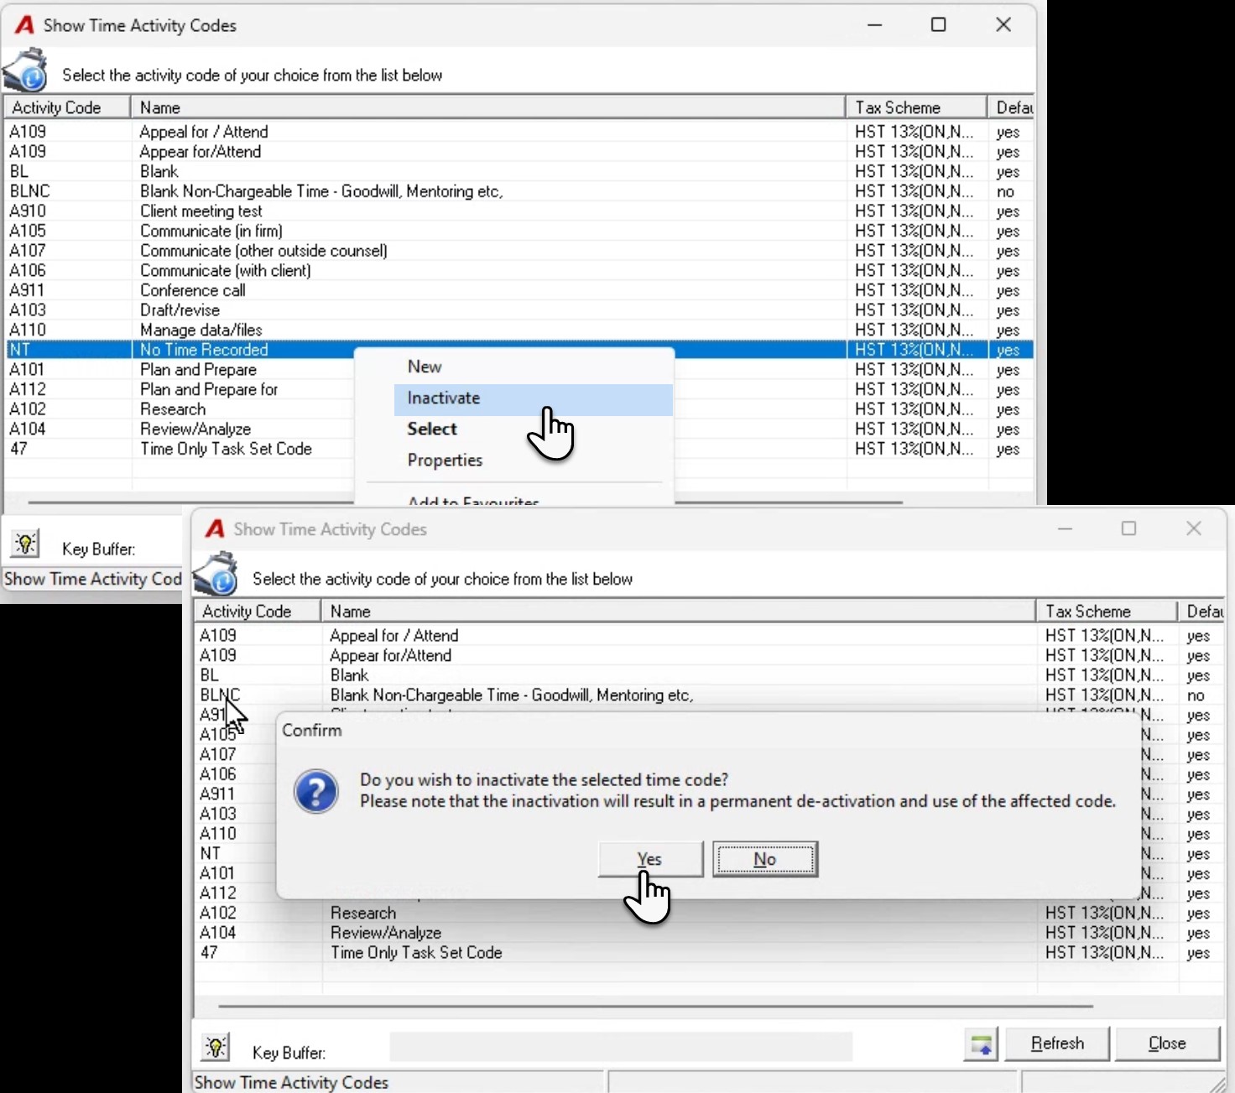The height and width of the screenshot is (1093, 1235).
Task: Sort by Tax Scheme in lower window
Action: (1107, 612)
